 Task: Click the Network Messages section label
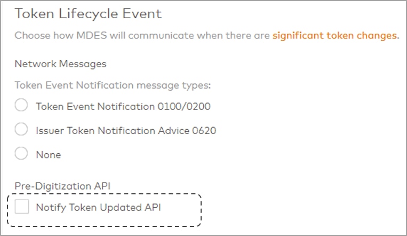pyautogui.click(x=60, y=64)
